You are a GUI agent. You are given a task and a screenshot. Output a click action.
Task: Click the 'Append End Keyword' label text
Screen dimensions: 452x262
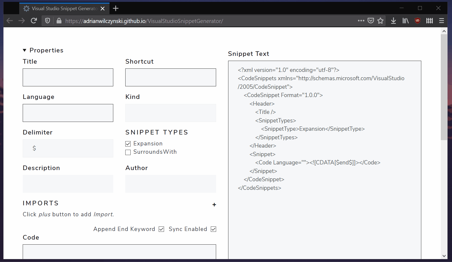click(x=124, y=229)
